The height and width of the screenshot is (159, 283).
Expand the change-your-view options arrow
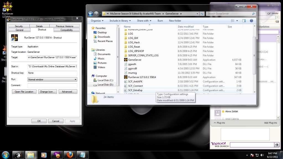click(x=237, y=21)
